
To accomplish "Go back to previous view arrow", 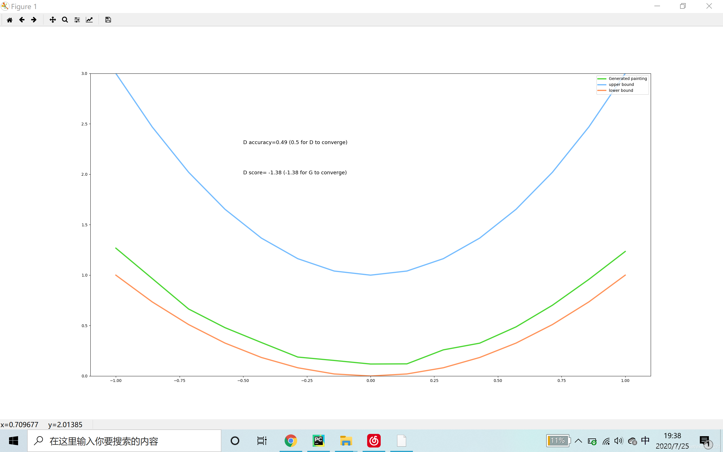I will click(22, 20).
